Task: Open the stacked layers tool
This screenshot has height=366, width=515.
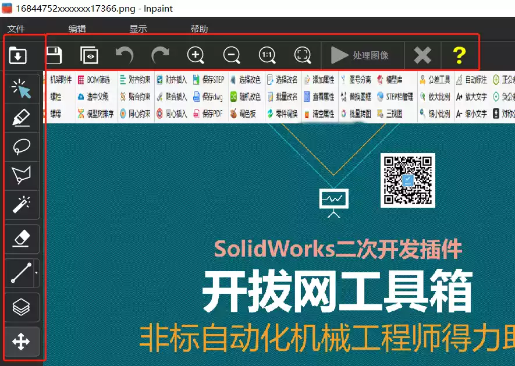Action: coord(22,307)
